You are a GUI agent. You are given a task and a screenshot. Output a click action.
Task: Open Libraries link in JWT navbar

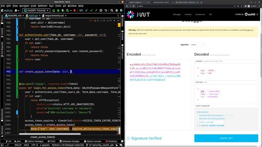[x=188, y=15]
